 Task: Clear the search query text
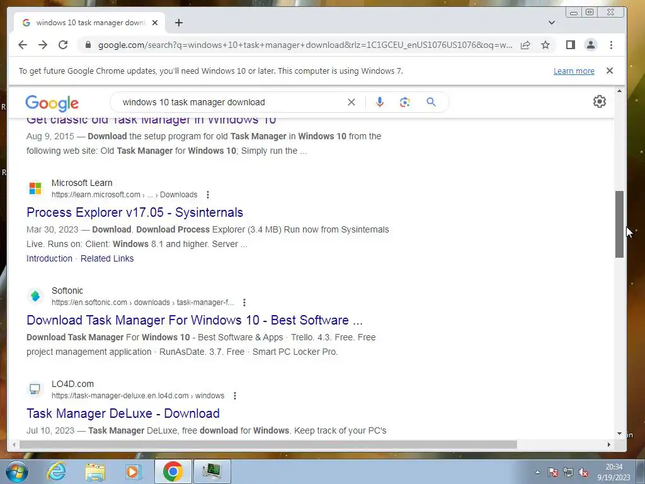pyautogui.click(x=351, y=102)
